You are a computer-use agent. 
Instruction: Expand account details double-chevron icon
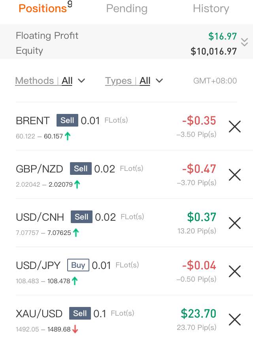[x=244, y=42]
